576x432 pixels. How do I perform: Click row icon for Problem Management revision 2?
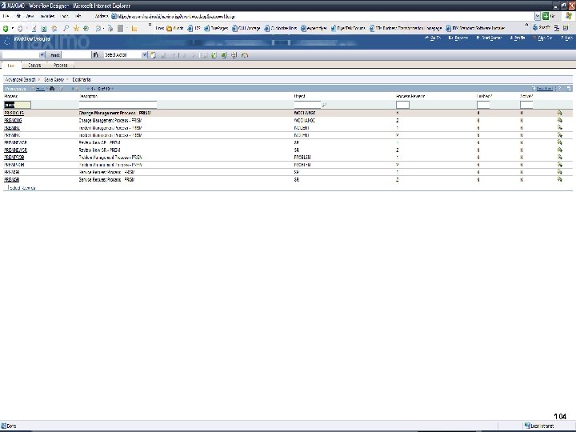559,165
